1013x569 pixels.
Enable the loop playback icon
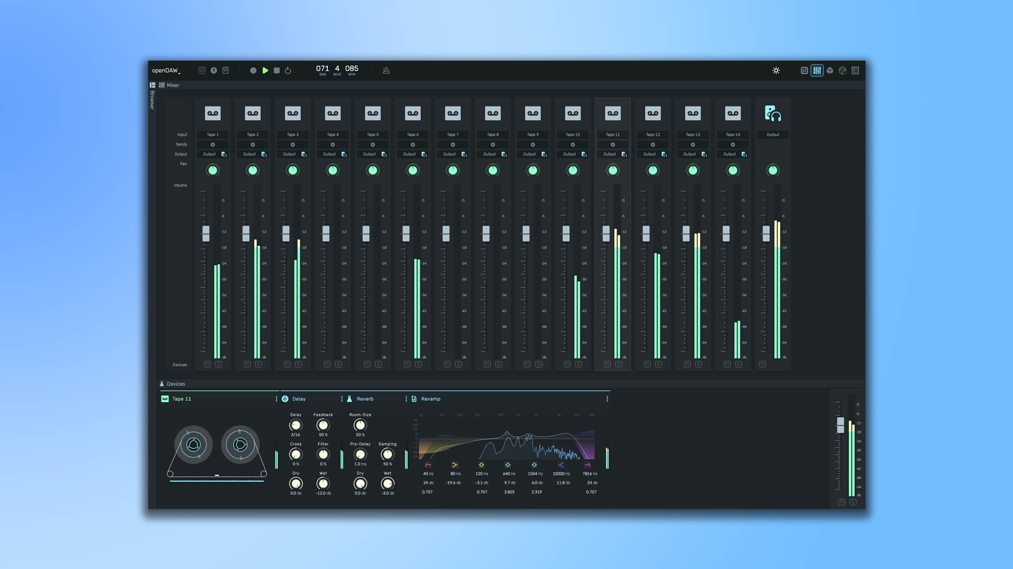pos(288,71)
